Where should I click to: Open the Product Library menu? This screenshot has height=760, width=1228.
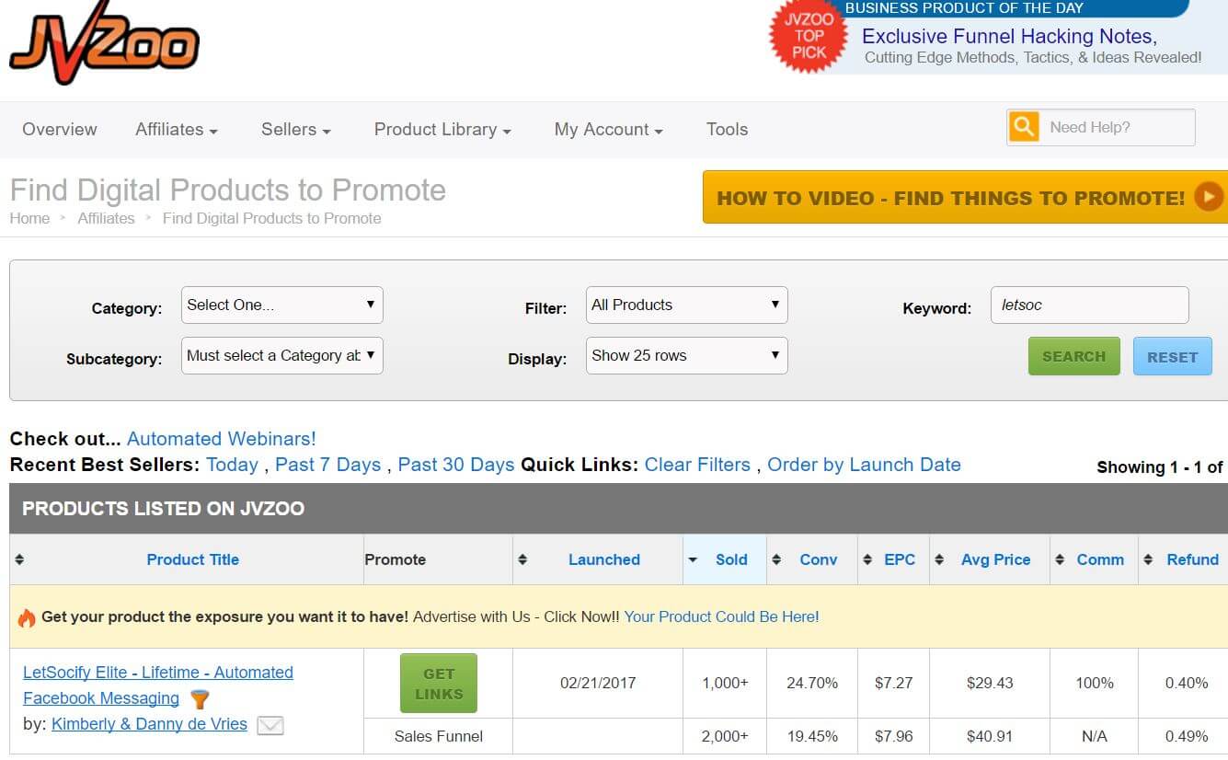[442, 130]
